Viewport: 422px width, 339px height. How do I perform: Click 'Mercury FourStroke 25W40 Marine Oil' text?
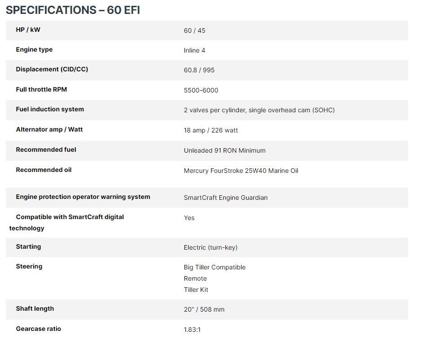coord(241,171)
